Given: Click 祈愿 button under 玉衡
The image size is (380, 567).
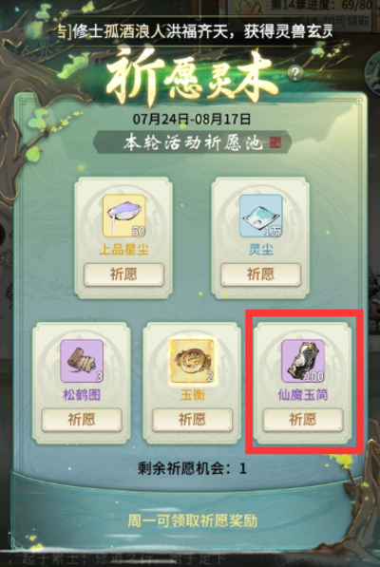Looking at the screenshot, I should pyautogui.click(x=192, y=420).
